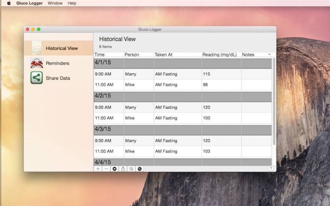Image resolution: width=330 pixels, height=206 pixels.
Task: Click AM Fasting in the 115 reading row
Action: (x=166, y=74)
